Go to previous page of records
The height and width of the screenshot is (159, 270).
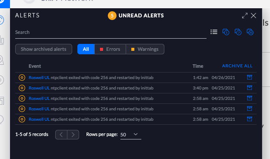click(x=61, y=135)
